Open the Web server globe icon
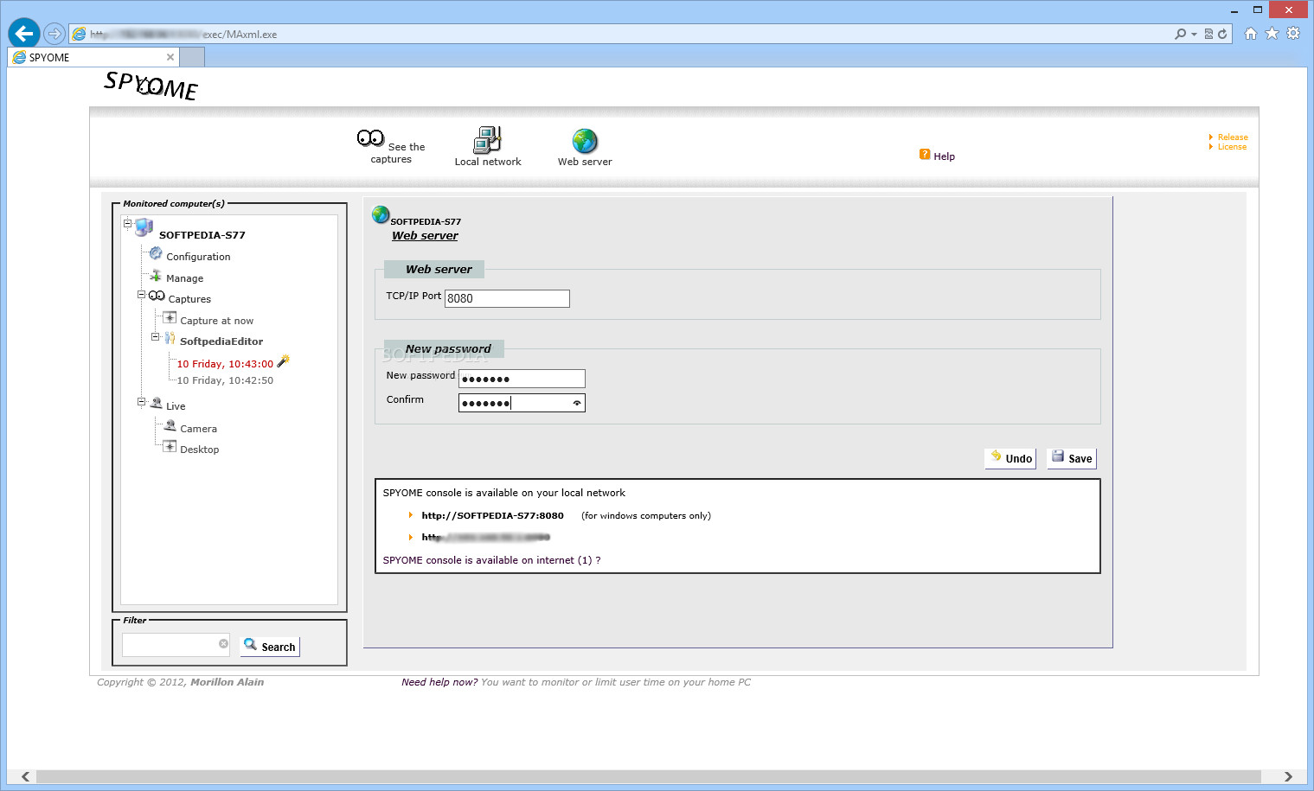Image resolution: width=1314 pixels, height=791 pixels. 585,141
